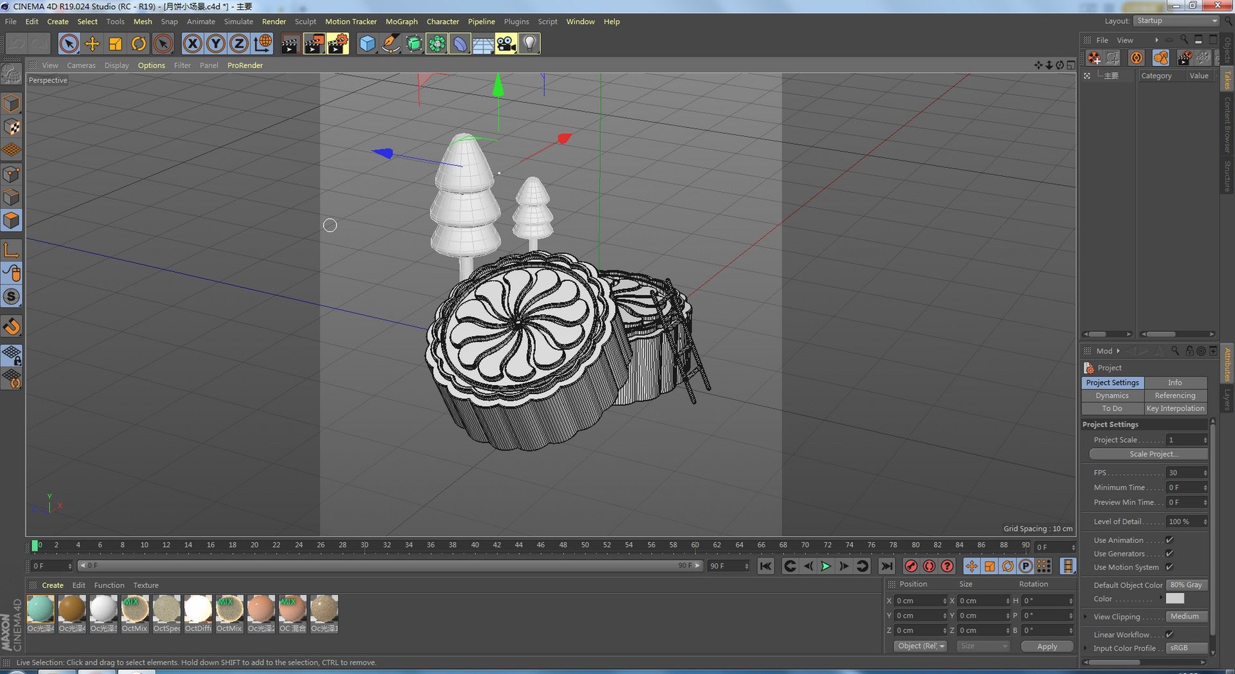Toggle the Snap S icon
The height and width of the screenshot is (674, 1235).
tap(12, 296)
